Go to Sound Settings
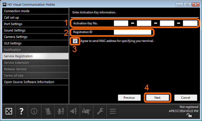 tap(35, 31)
